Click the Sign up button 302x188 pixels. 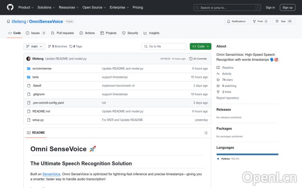pos(287,7)
